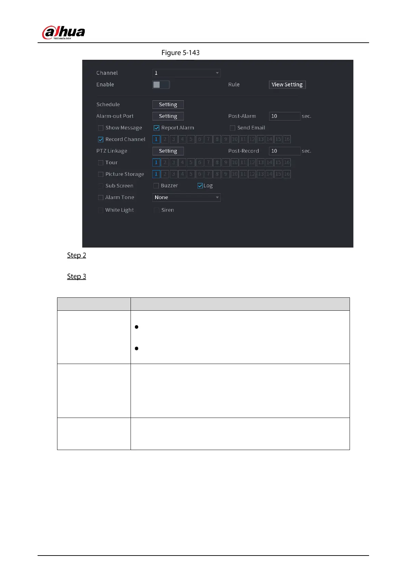Uncheck the Record Channel checkbox

100,140
